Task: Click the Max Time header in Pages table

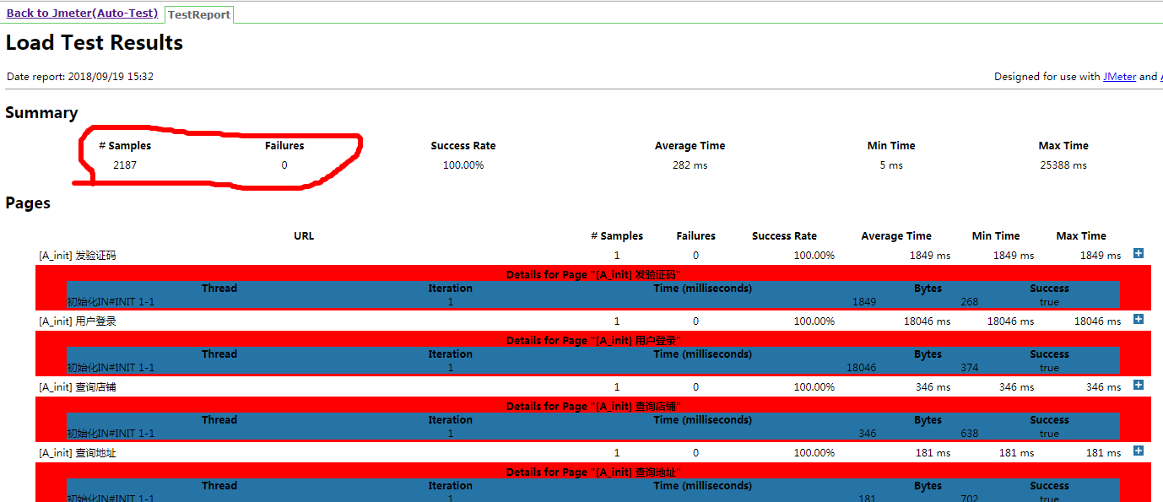Action: point(1081,236)
